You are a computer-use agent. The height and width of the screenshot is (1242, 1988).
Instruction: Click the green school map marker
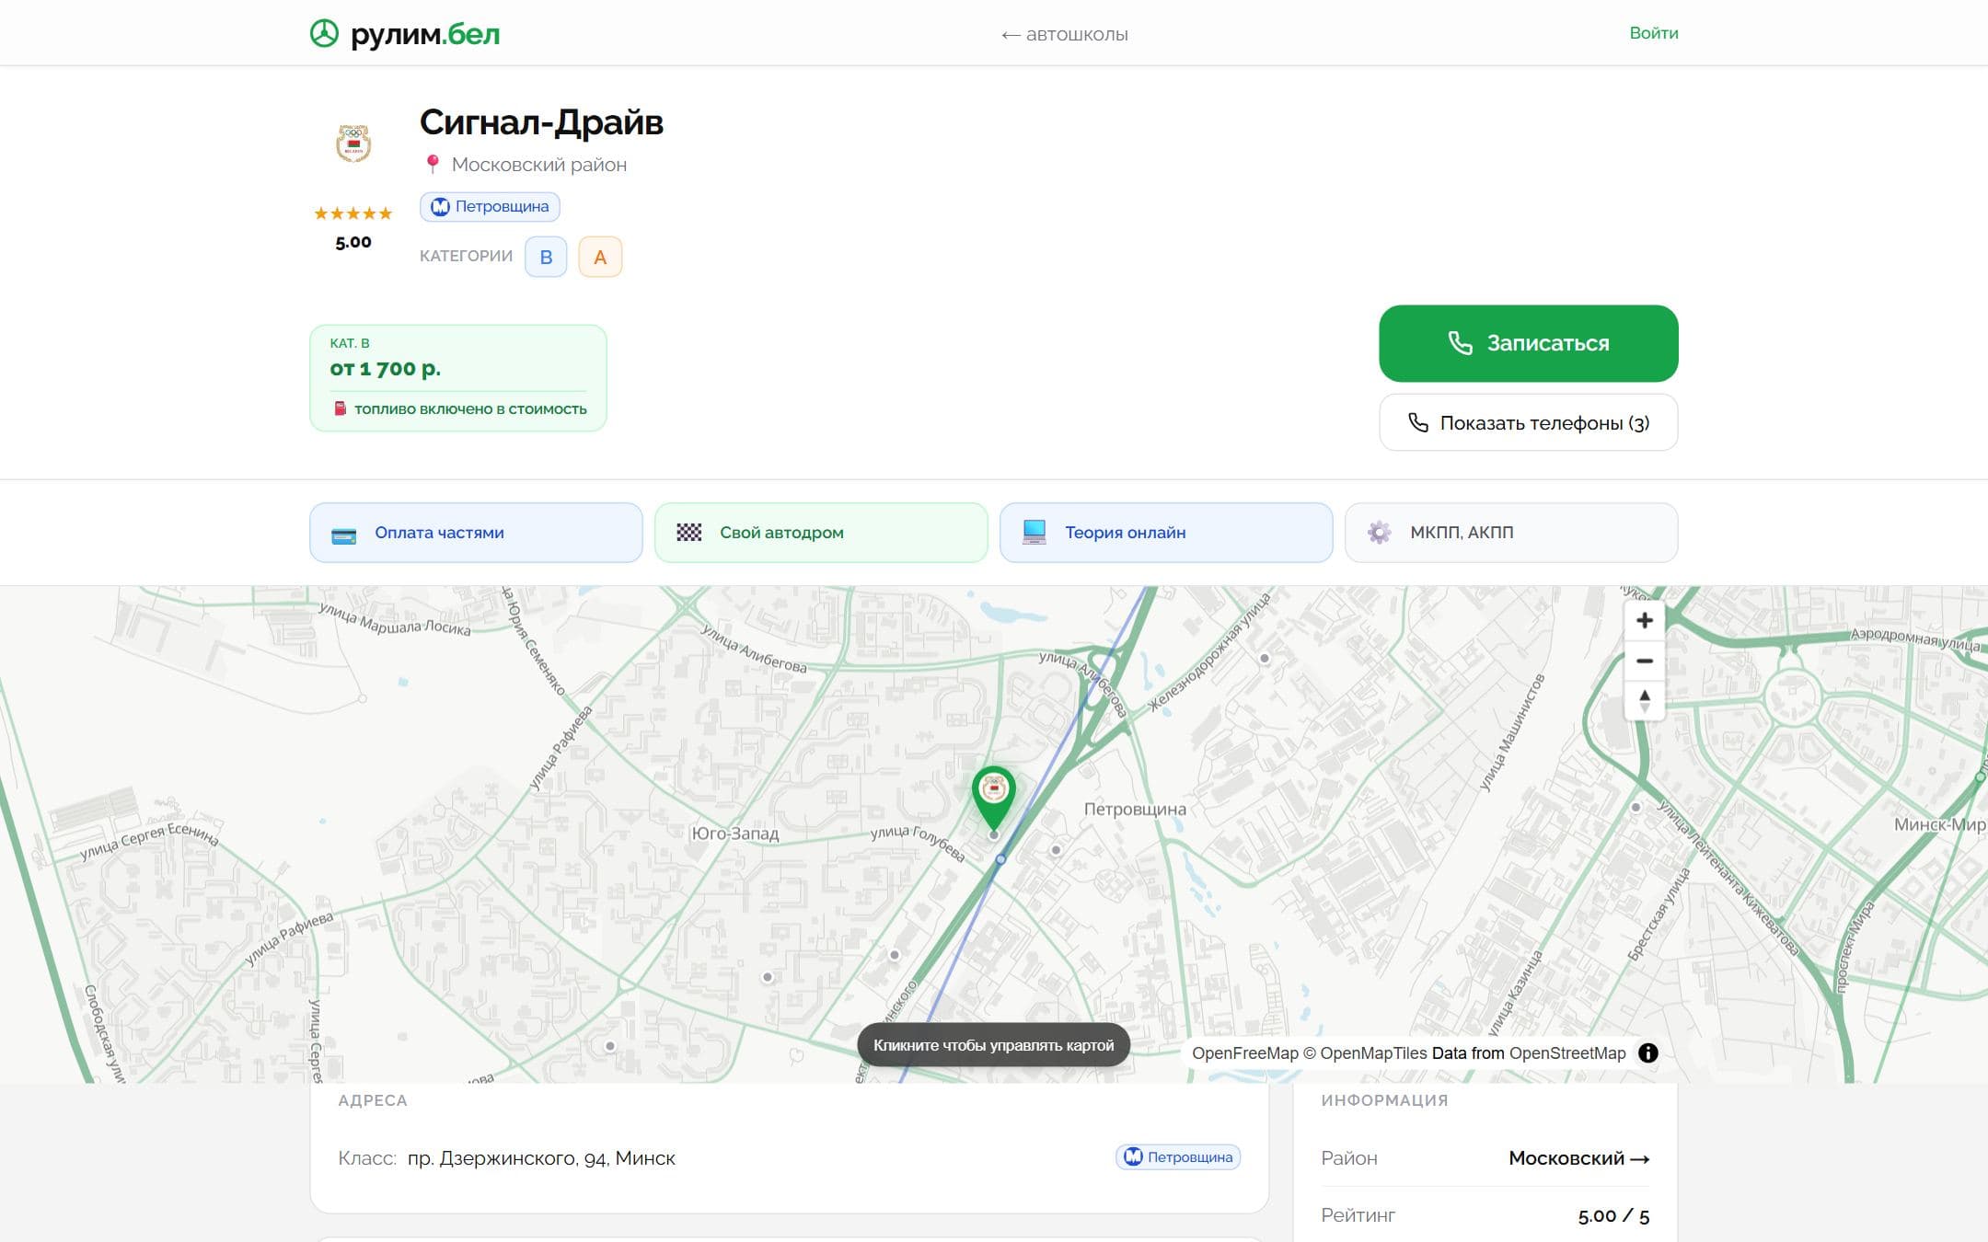click(x=994, y=798)
